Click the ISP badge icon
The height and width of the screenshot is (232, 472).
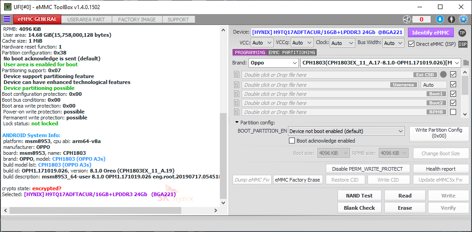(462, 44)
